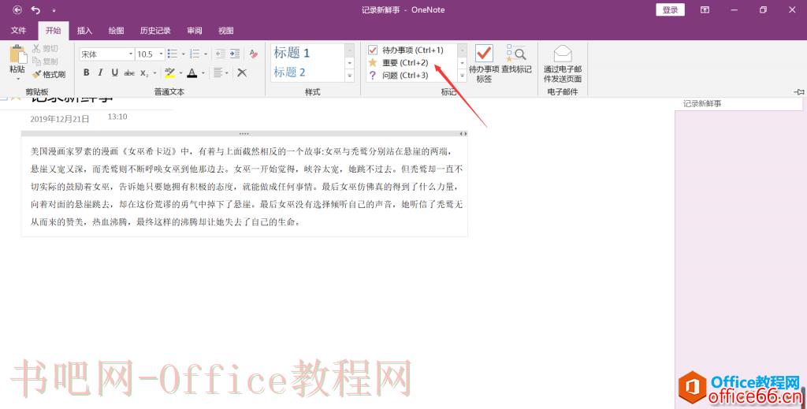Image resolution: width=807 pixels, height=409 pixels.
Task: Switch to the 开始 ribbon tab
Action: (54, 31)
